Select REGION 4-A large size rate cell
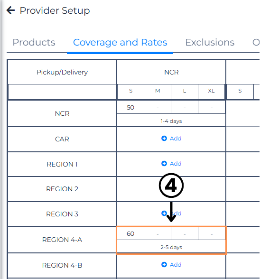This screenshot has height=279, width=260. pos(185,233)
